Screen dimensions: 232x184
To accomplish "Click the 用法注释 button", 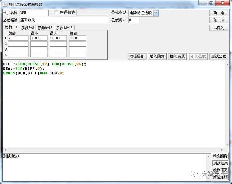I will [x=220, y=177].
